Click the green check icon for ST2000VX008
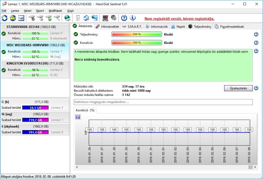The image size is (263, 179). (x=4, y=33)
